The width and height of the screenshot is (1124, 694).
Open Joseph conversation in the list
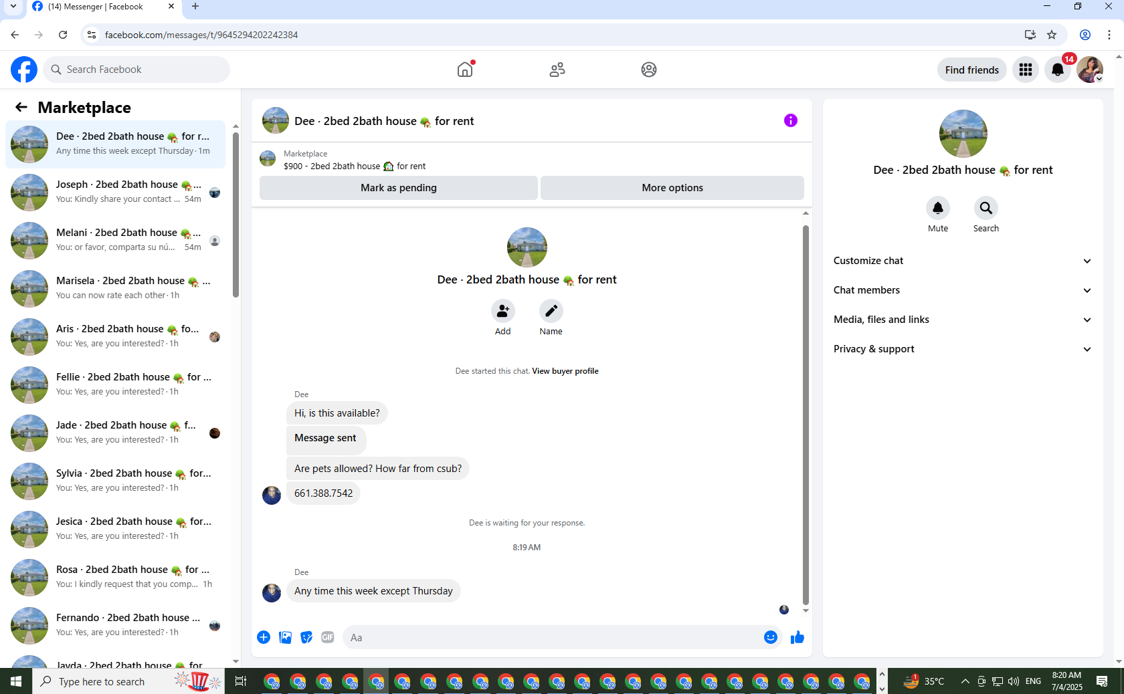click(115, 192)
